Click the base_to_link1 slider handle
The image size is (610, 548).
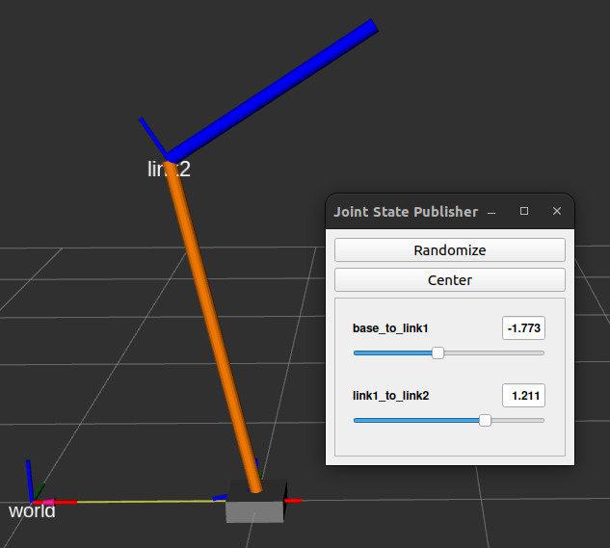(x=438, y=353)
